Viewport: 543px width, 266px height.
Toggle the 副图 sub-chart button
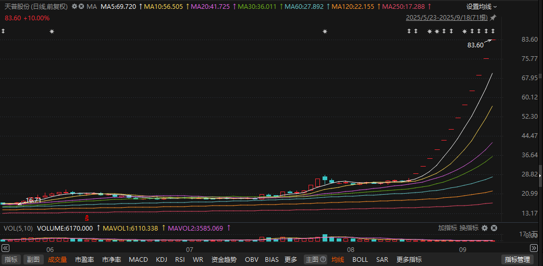click(33, 259)
